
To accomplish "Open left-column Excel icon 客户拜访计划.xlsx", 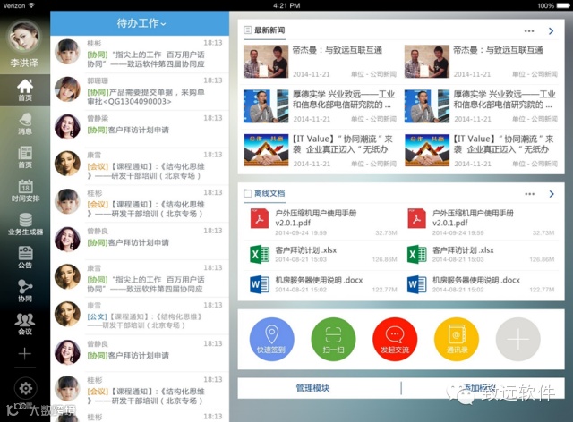I will (259, 254).
